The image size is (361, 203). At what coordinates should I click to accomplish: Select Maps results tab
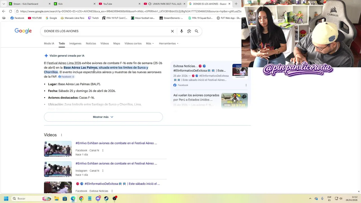tap(116, 43)
